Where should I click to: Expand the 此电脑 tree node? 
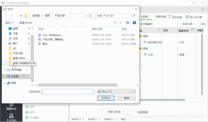[4, 76]
